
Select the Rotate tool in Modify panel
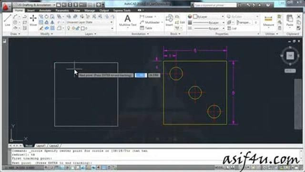point(47,17)
